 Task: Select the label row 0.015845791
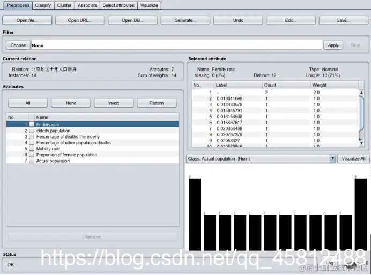(276, 110)
